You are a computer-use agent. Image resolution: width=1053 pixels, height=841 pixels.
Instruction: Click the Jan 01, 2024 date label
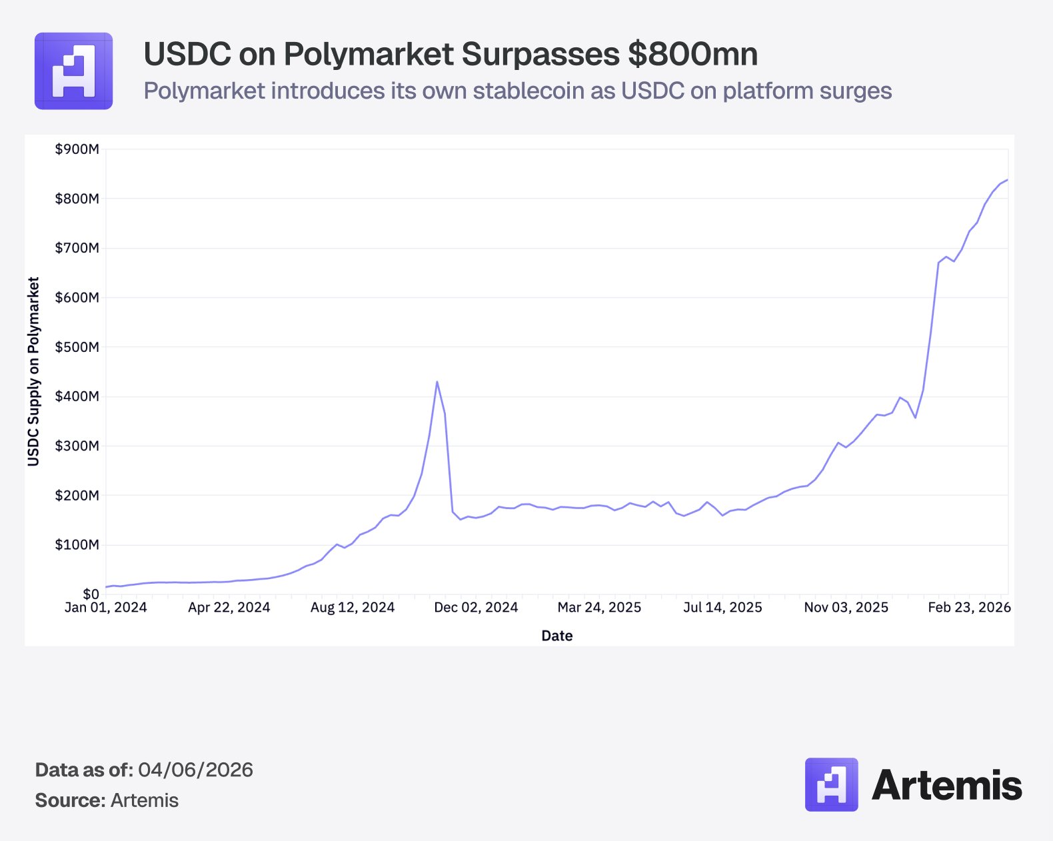tap(105, 608)
